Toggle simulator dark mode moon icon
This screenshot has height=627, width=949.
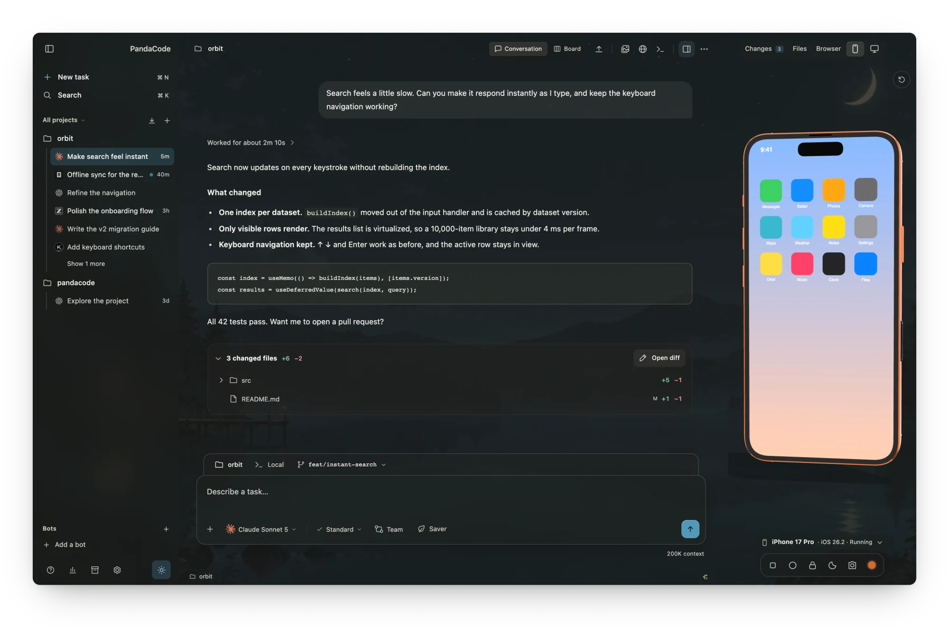(x=832, y=565)
